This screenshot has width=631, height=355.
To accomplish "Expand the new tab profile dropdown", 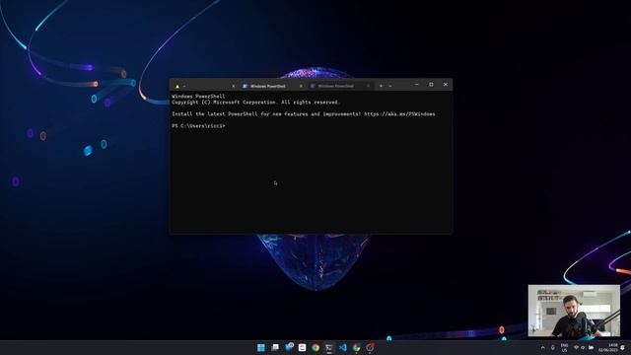I will pos(390,86).
